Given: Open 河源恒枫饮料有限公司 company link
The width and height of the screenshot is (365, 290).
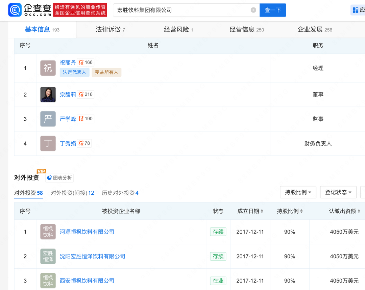Looking at the screenshot, I should 87,232.
